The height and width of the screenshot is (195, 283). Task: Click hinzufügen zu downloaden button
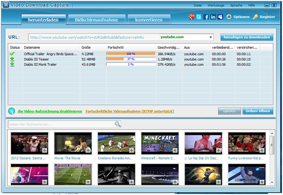coord(247,37)
